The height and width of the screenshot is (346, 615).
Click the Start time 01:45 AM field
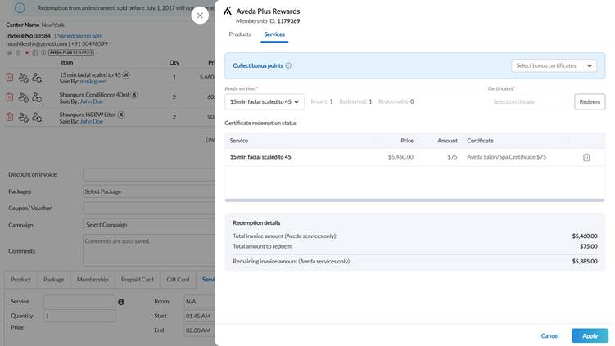(x=200, y=316)
